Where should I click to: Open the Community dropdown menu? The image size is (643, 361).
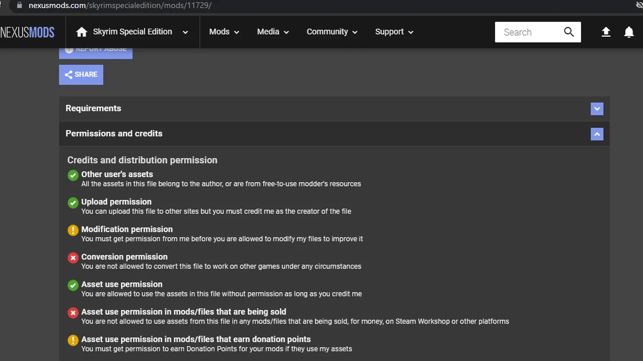pyautogui.click(x=332, y=32)
